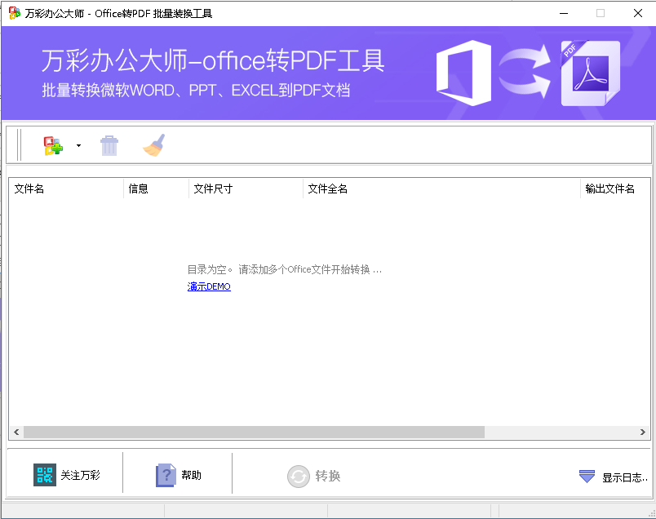The image size is (656, 519).
Task: Click the right arrow of the horizontal scrollbar
Action: [641, 432]
